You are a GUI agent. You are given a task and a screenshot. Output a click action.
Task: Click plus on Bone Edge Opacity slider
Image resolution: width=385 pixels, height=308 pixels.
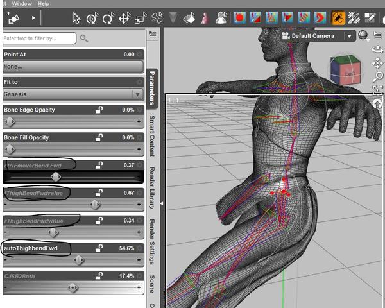[139, 121]
